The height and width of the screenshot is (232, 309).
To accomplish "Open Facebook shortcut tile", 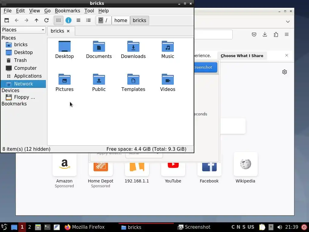I will pyautogui.click(x=209, y=170).
